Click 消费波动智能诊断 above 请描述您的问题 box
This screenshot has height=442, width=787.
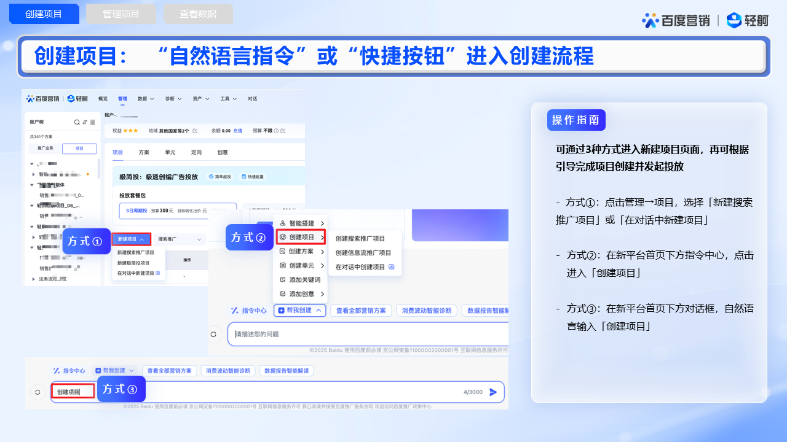coord(426,311)
